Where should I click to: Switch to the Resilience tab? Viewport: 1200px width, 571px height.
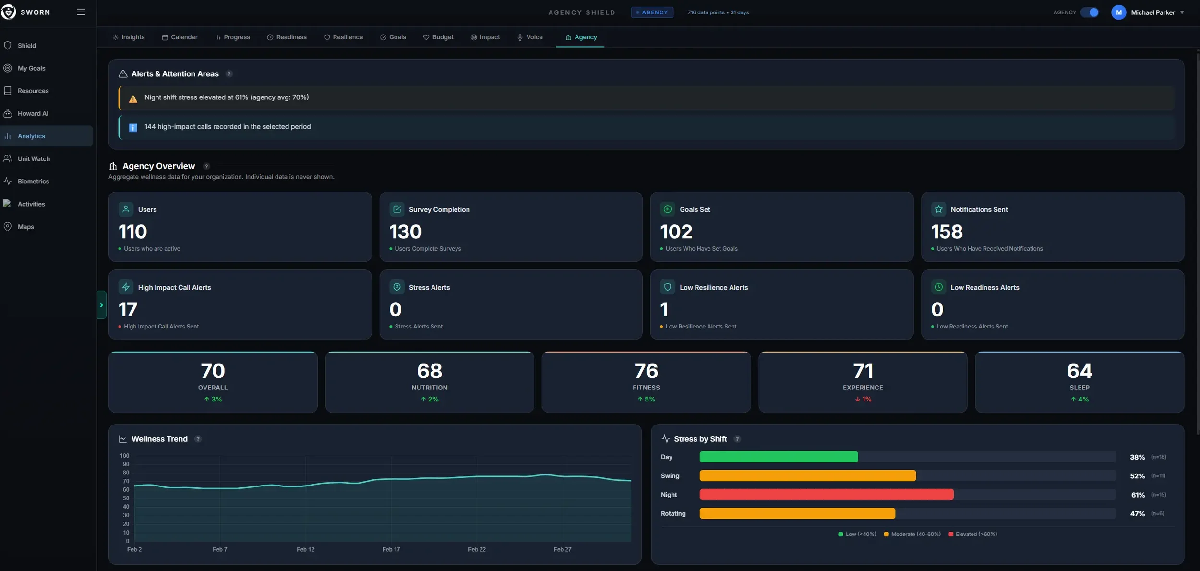[x=343, y=37]
